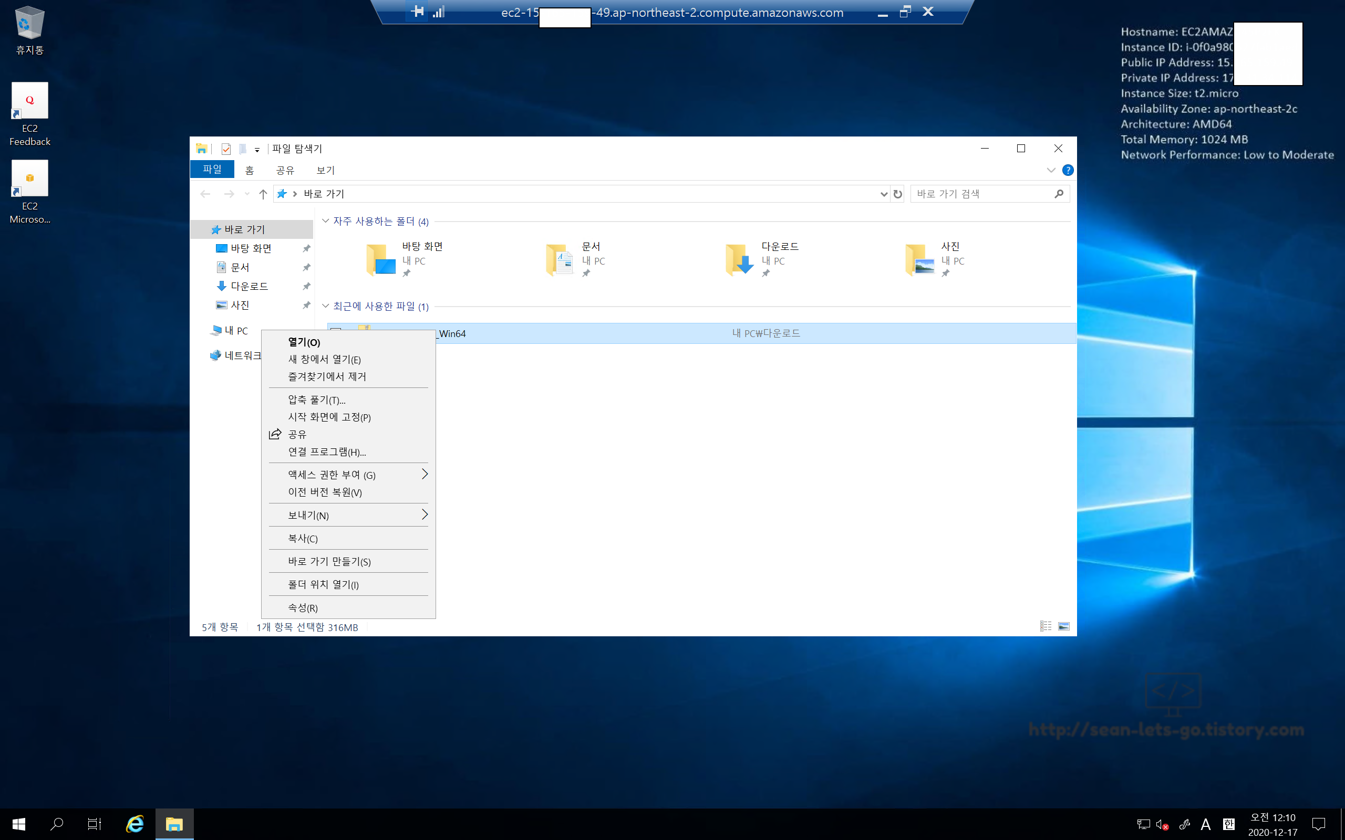Select 속성(R) in the context menu
The width and height of the screenshot is (1345, 840).
pos(303,608)
